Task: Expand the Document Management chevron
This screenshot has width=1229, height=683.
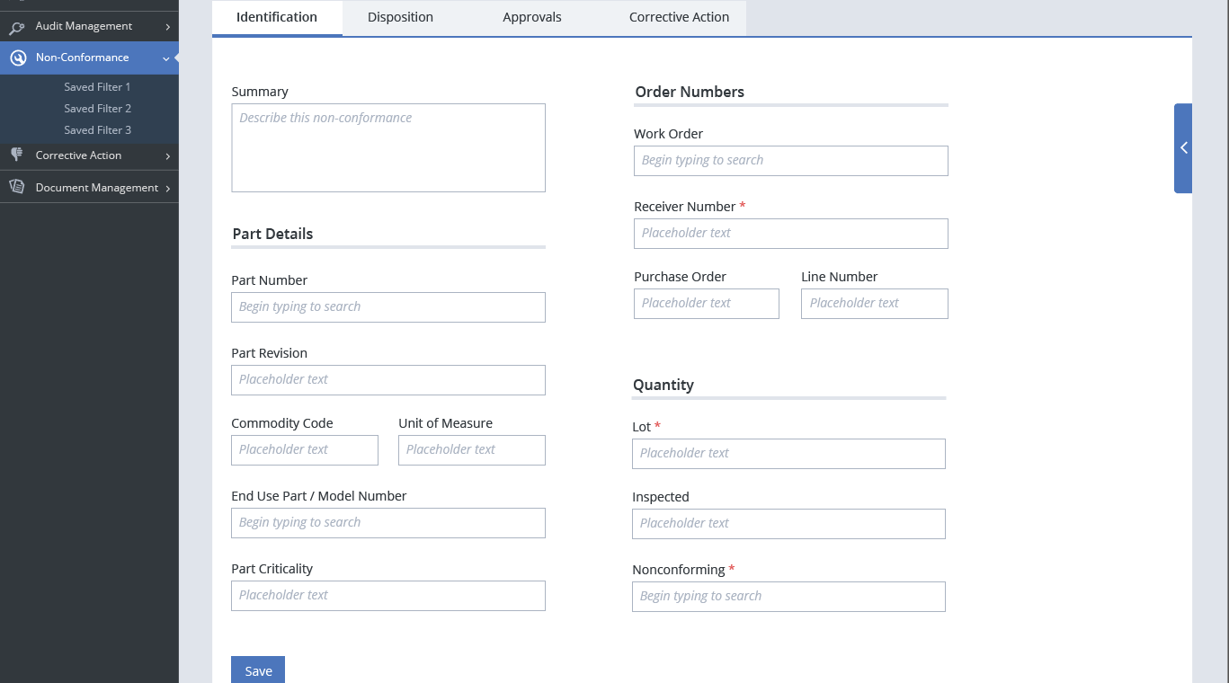Action: tap(167, 189)
